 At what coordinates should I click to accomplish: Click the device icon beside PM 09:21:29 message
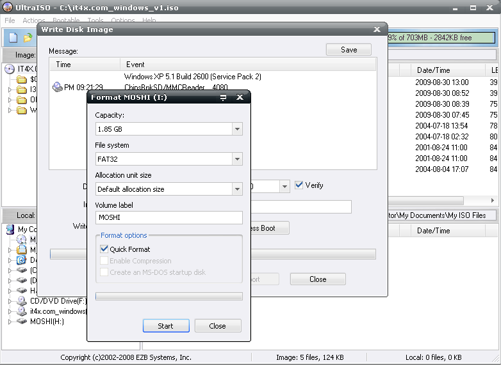pos(57,87)
